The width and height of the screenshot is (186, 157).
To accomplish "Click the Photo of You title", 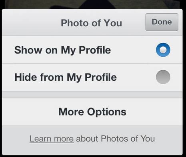I will pyautogui.click(x=91, y=23).
